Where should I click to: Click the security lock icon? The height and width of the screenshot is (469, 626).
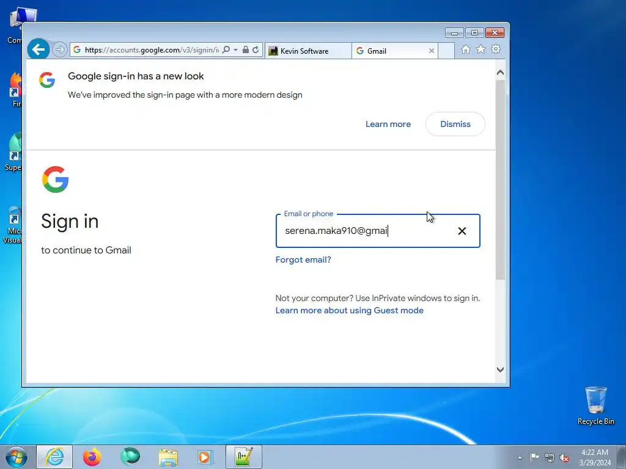click(x=246, y=50)
